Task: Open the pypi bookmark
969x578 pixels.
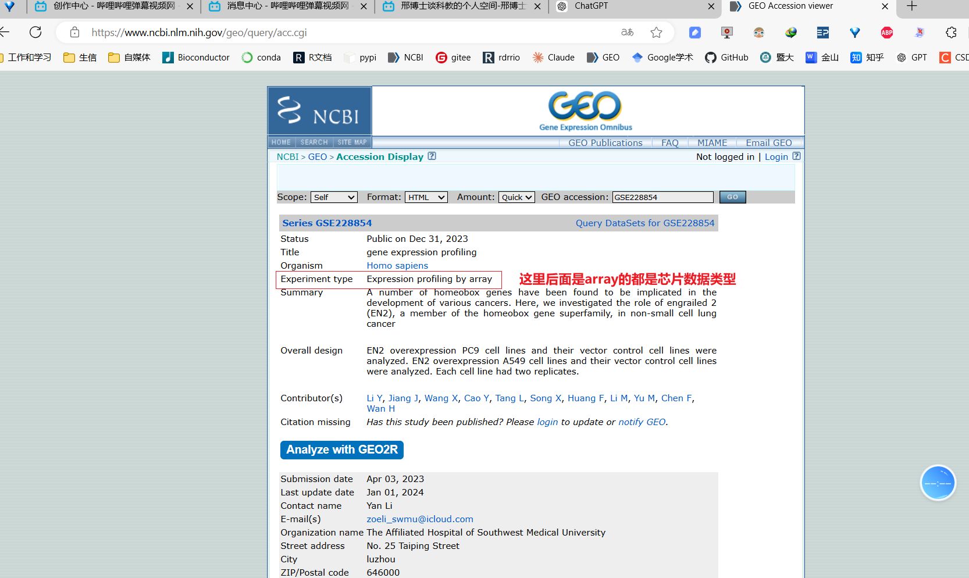Action: 361,57
